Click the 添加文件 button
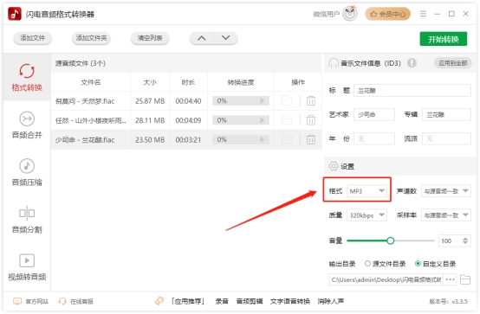Viewport: 480px width, 314px height. click(32, 38)
